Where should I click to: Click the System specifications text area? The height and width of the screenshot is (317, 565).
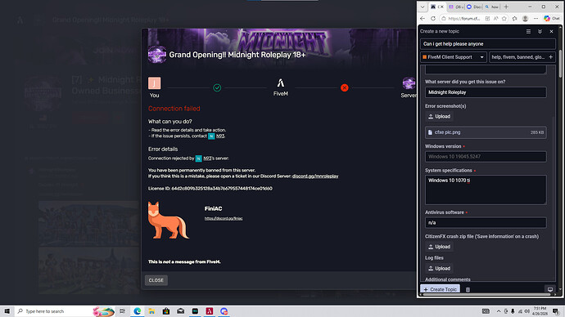[x=486, y=190]
